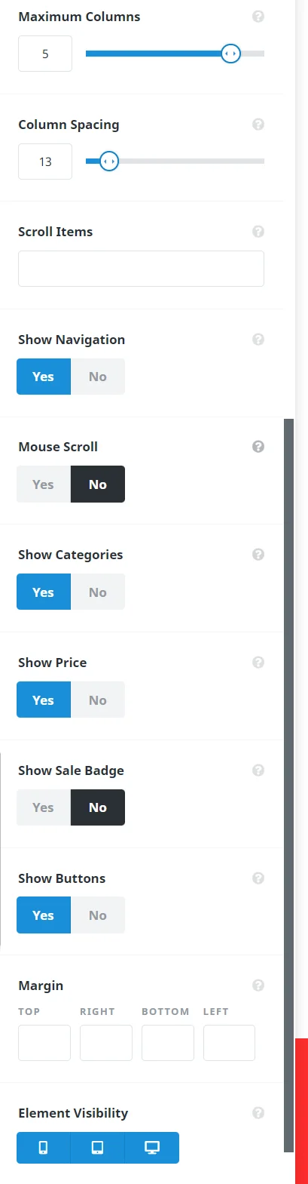Set Show Sale Badge to Yes
This screenshot has height=1184, width=308.
coord(44,807)
